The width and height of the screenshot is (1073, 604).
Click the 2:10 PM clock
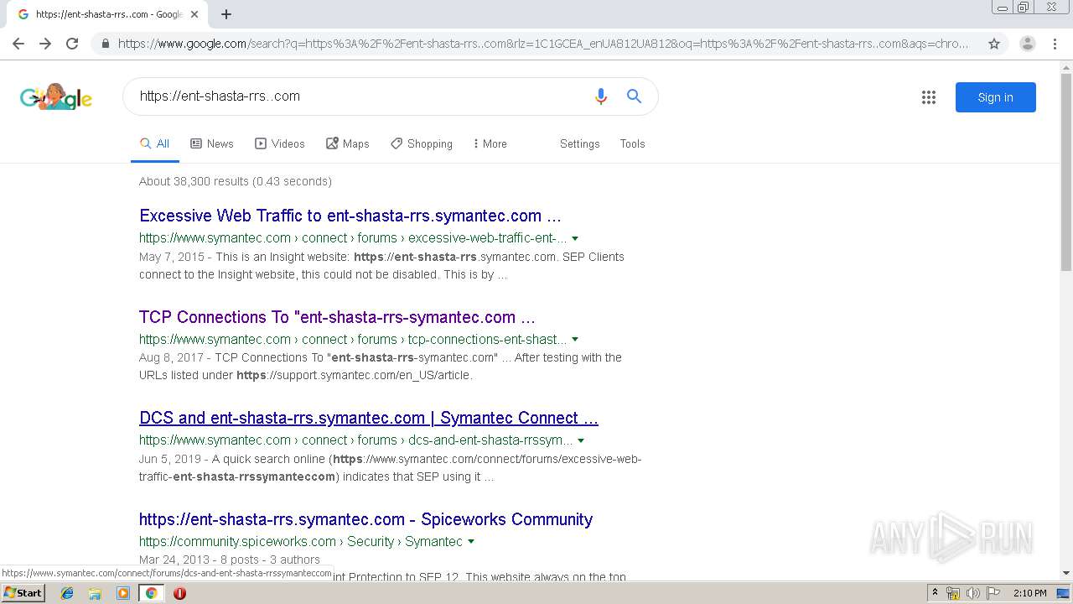pos(1029,593)
